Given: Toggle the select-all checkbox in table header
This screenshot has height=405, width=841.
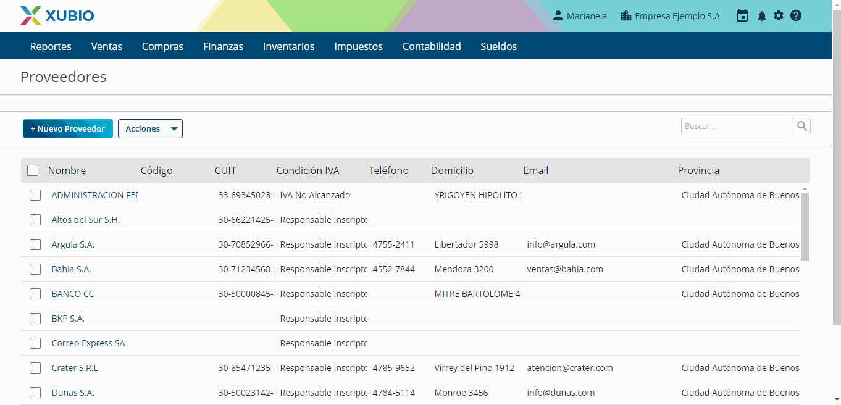Looking at the screenshot, I should pyautogui.click(x=33, y=170).
